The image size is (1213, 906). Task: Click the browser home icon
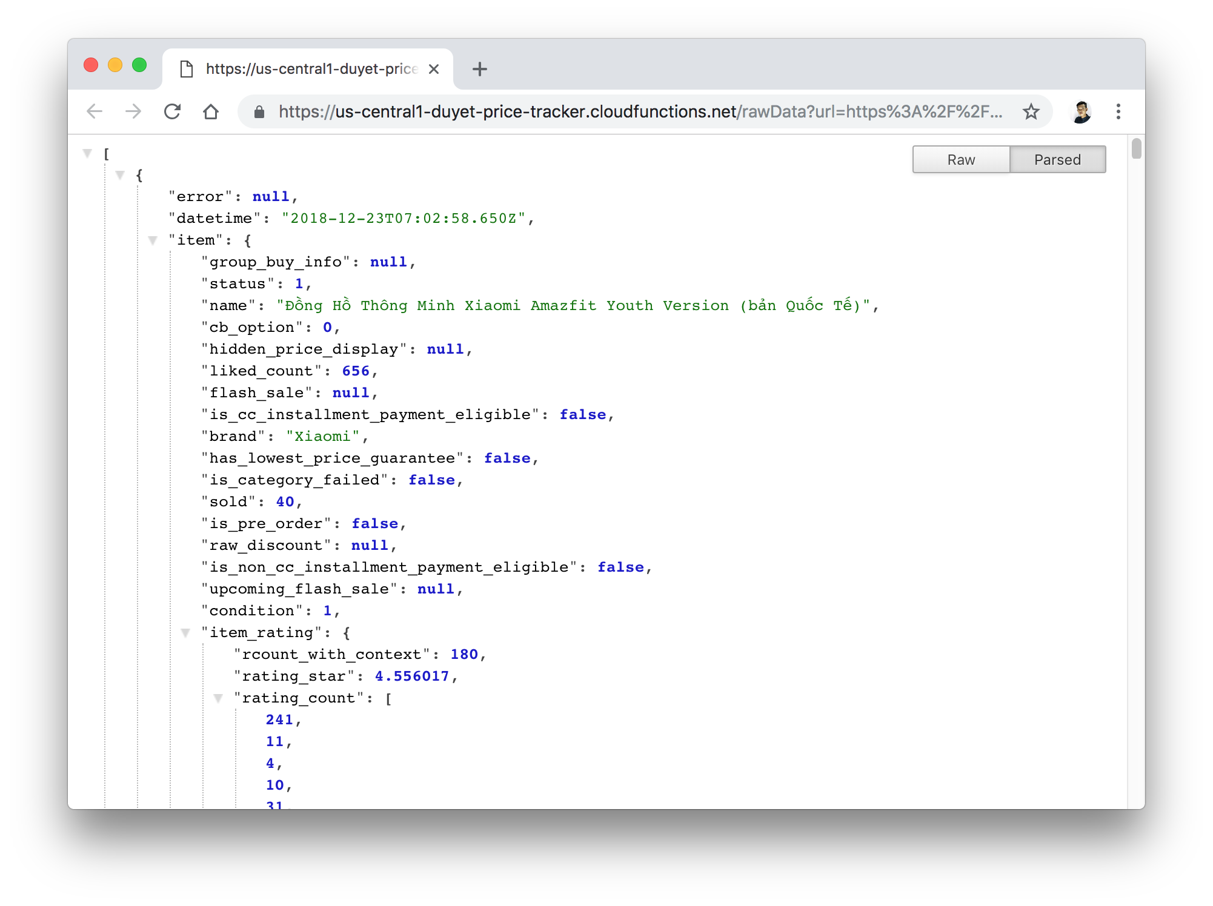click(211, 111)
